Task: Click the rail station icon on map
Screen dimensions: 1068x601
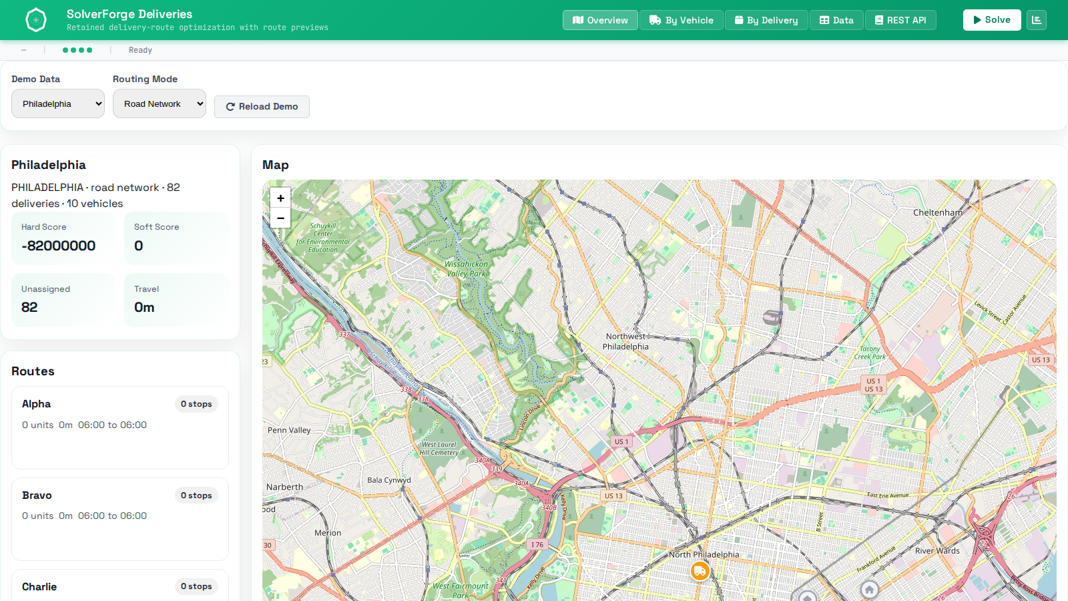Action: pyautogui.click(x=772, y=317)
